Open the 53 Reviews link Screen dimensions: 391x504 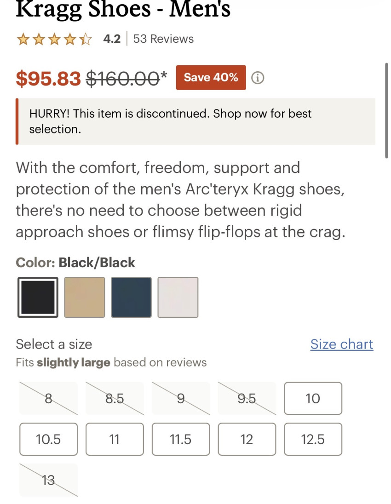[163, 39]
